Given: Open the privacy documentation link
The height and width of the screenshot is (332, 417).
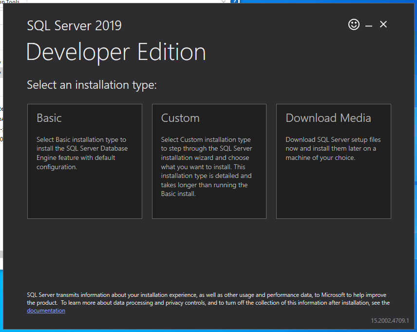Looking at the screenshot, I should coord(46,311).
